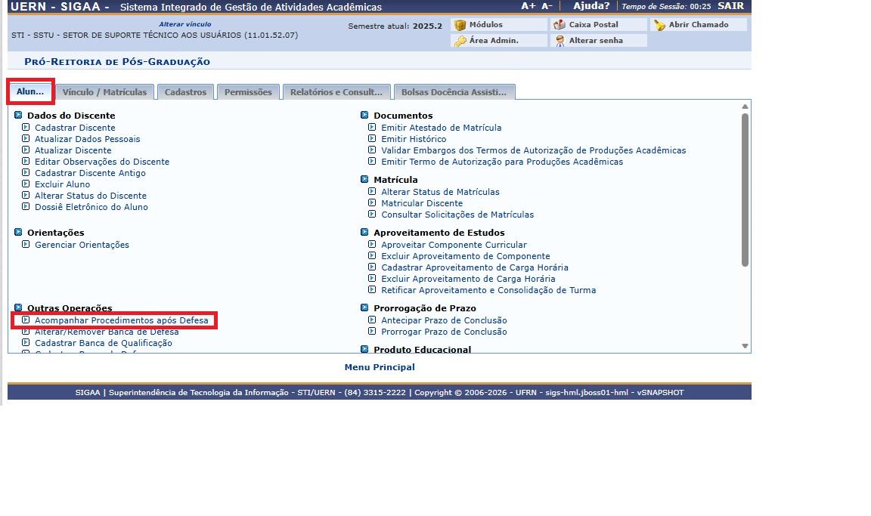
Task: Switch to Vínculo / Matrículas tab
Action: pos(104,92)
